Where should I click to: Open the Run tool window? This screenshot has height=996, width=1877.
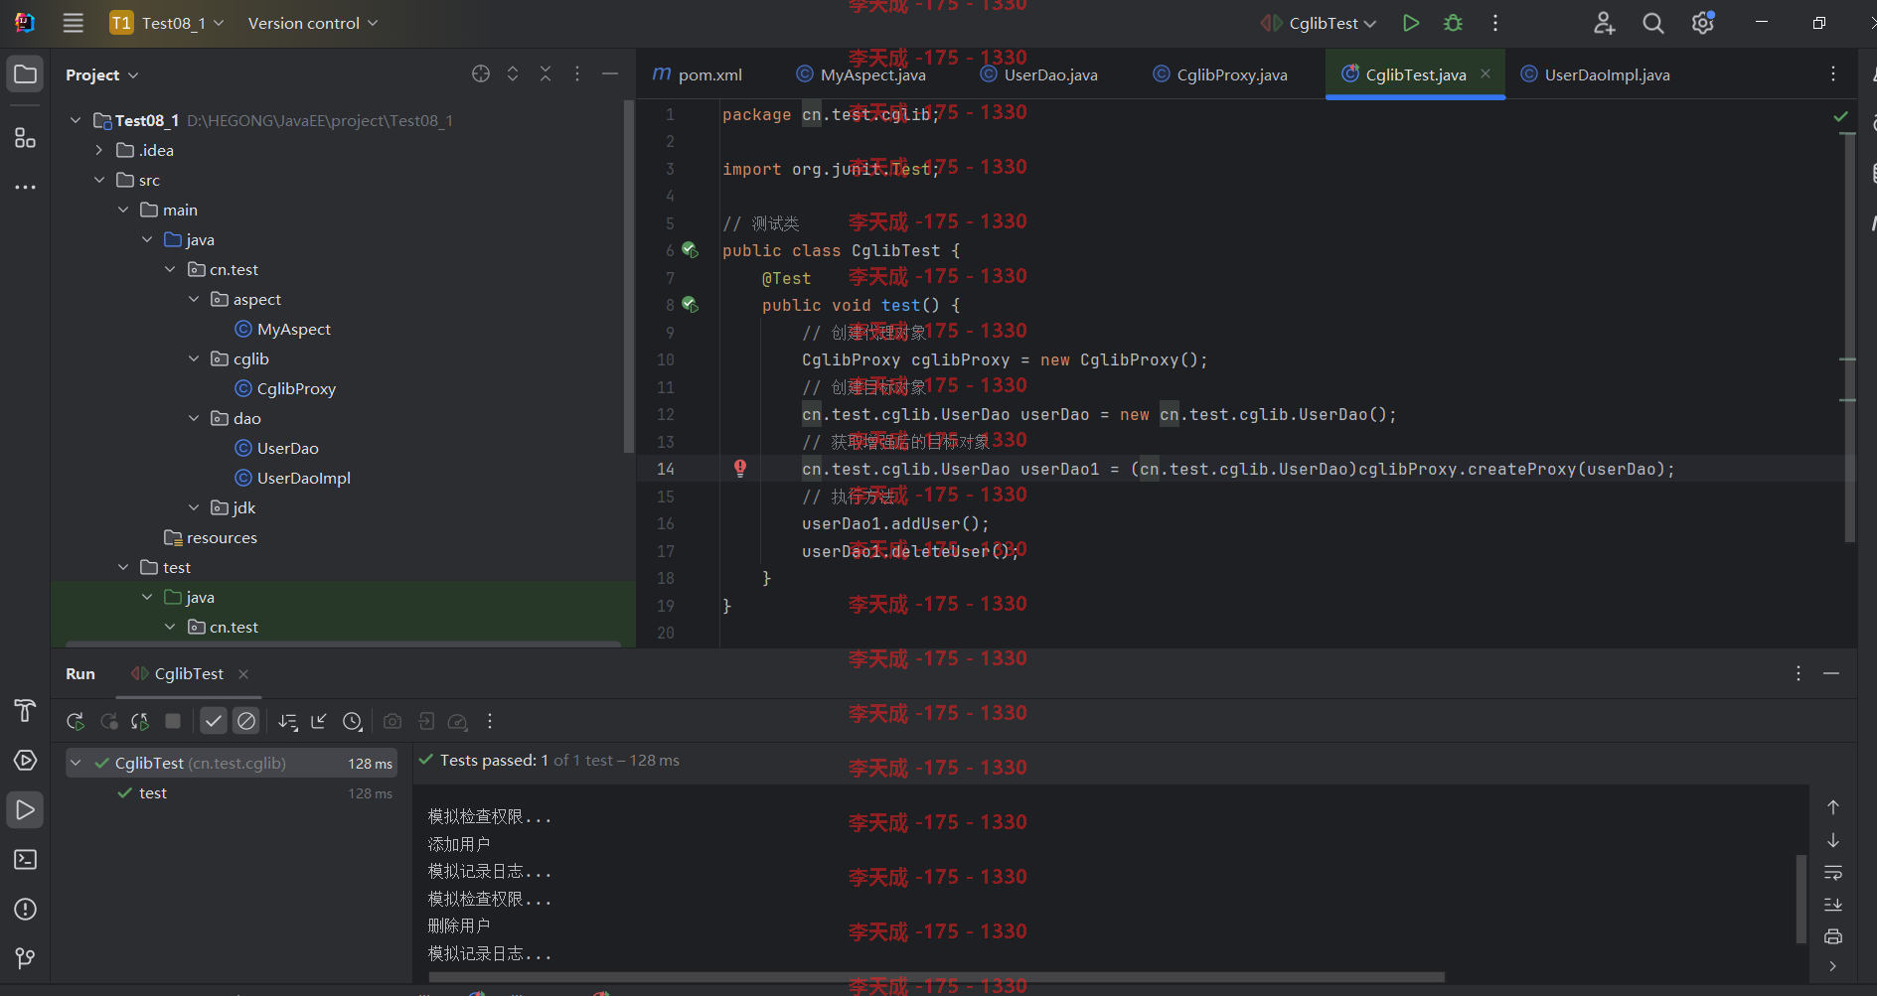coord(26,810)
